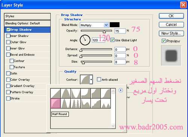Pick the Cove-Deep contour preset
The width and height of the screenshot is (188, 137).
point(86,93)
